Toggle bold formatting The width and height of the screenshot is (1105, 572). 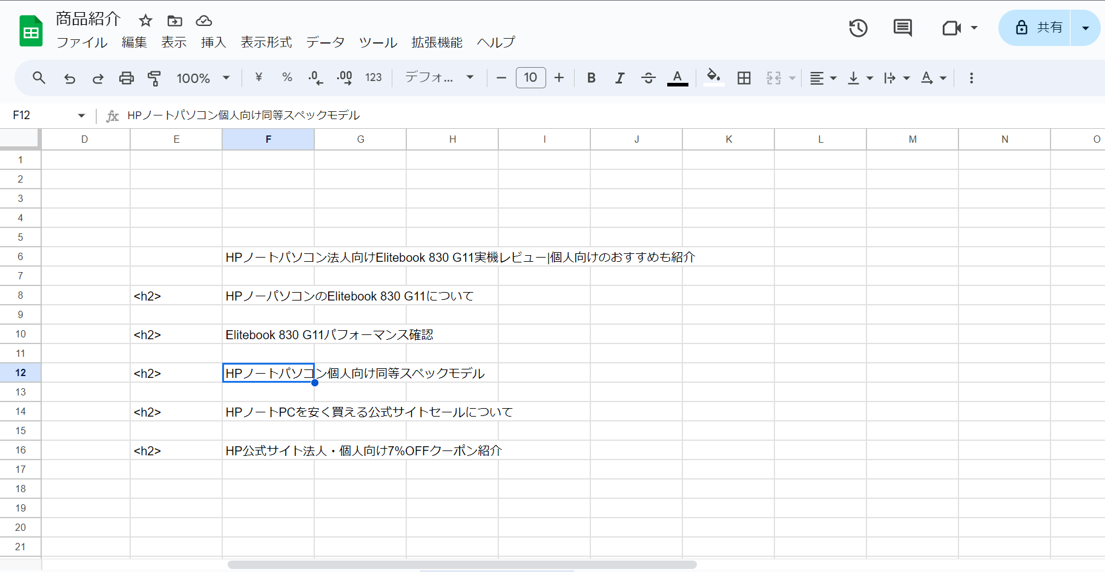click(x=592, y=78)
